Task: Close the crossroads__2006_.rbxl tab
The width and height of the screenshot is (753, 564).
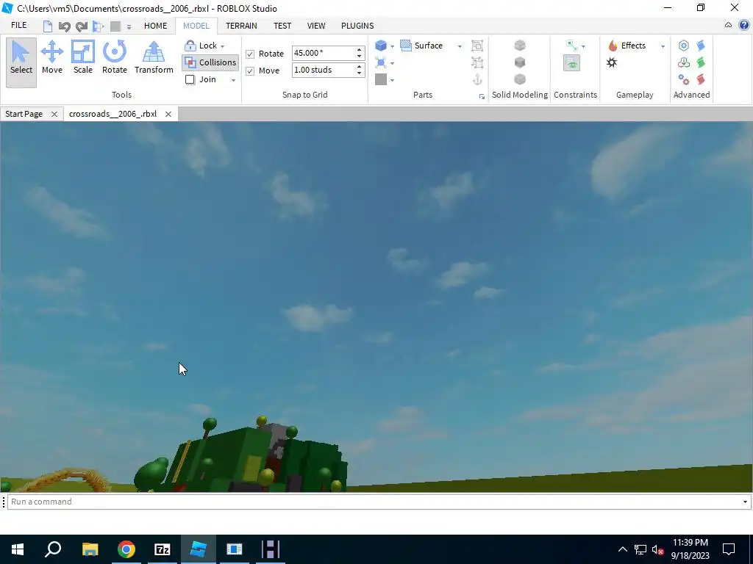Action: point(168,114)
